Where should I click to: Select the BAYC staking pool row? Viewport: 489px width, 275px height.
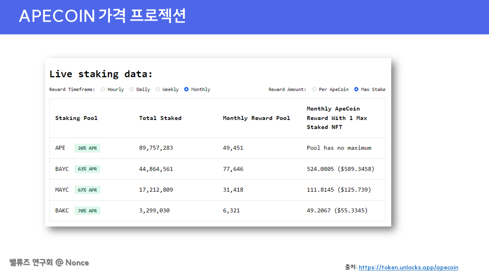62,169
